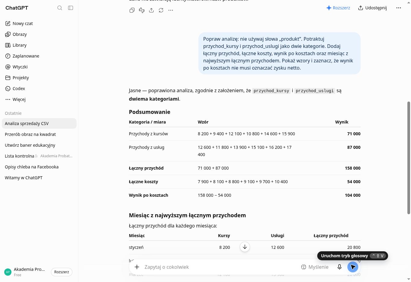Click the Udostępnij button
This screenshot has height=282, width=411.
[373, 8]
